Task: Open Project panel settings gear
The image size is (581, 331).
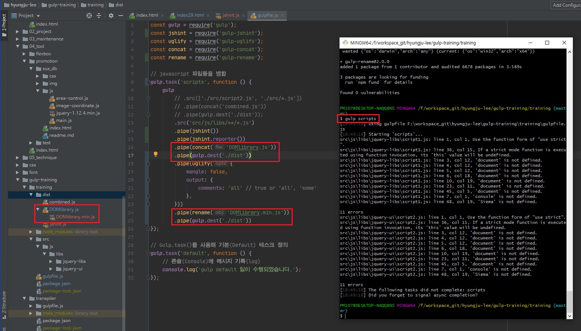Action: (x=111, y=16)
